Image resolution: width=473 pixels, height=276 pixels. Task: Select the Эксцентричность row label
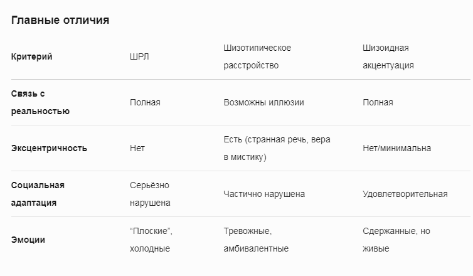click(x=49, y=149)
